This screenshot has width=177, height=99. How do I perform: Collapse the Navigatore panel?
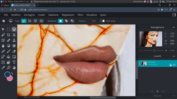[x=174, y=28]
